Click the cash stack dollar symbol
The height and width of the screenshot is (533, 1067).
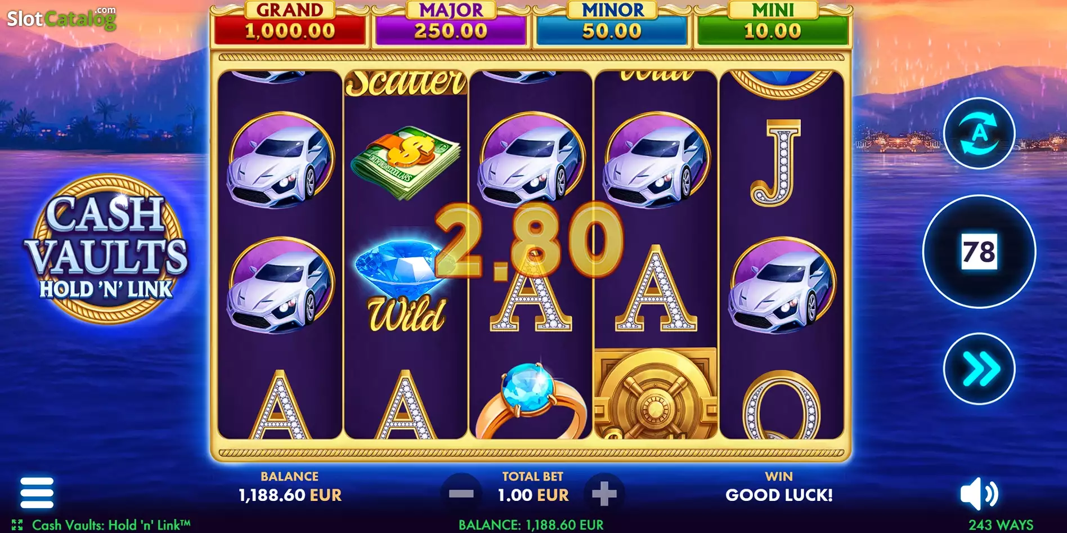[x=405, y=162]
